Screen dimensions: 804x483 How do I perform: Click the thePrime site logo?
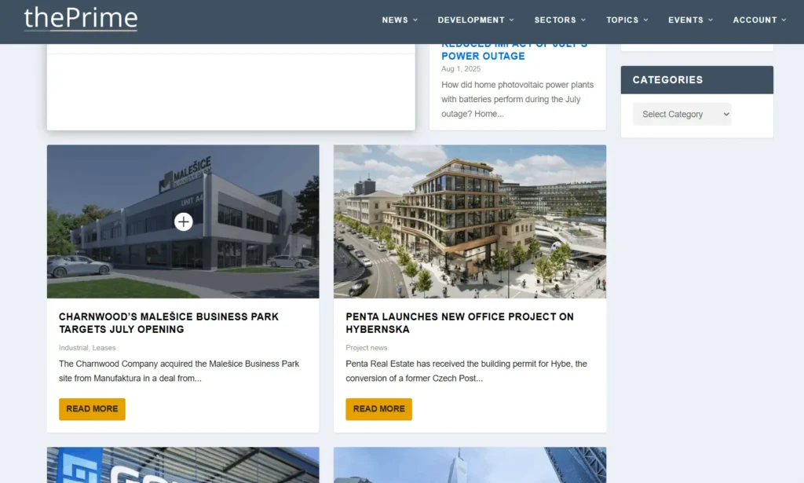pyautogui.click(x=81, y=19)
